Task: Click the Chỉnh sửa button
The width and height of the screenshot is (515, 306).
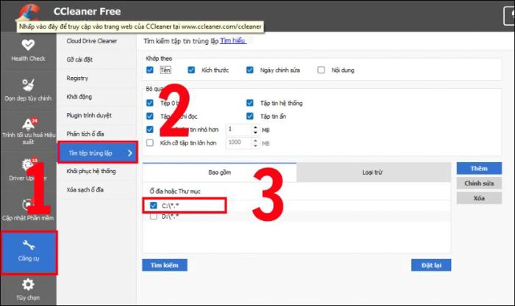Action: coord(479,183)
